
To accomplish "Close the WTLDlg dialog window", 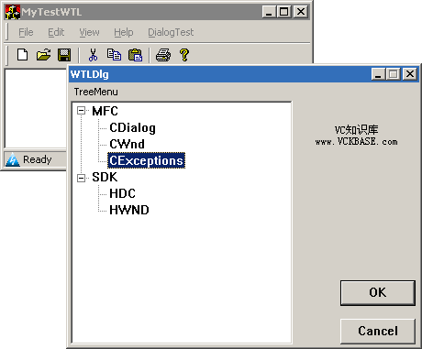I will [410, 74].
